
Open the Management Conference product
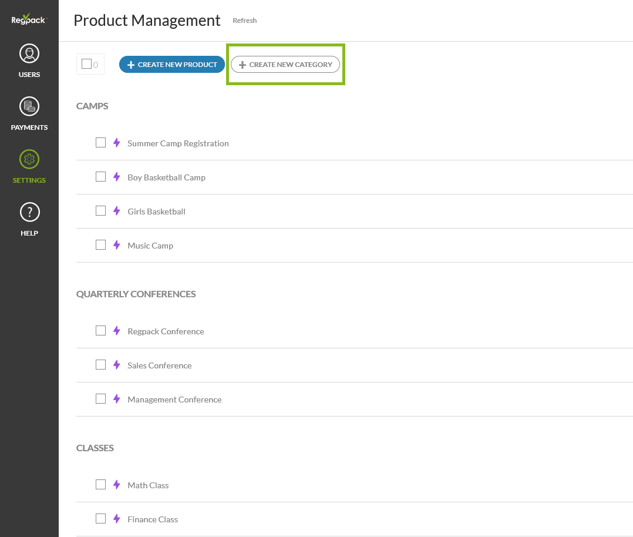pos(174,400)
